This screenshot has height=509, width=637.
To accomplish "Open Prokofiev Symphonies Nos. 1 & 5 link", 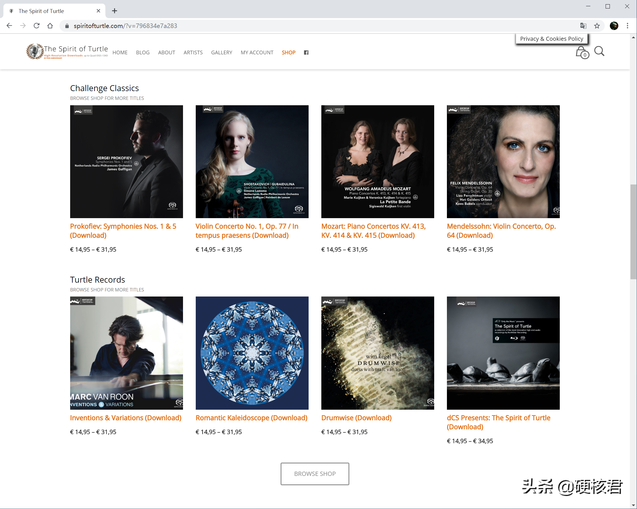I will [123, 231].
